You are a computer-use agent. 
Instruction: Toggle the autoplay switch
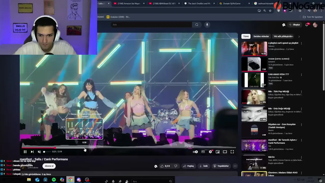tap(195, 152)
